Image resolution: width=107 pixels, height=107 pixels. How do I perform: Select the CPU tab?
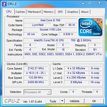click(9, 12)
